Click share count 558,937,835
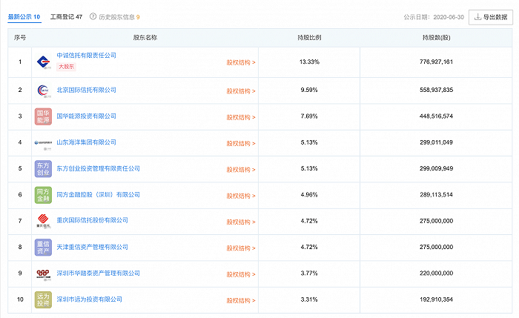Image resolution: width=519 pixels, height=318 pixels. pyautogui.click(x=436, y=90)
